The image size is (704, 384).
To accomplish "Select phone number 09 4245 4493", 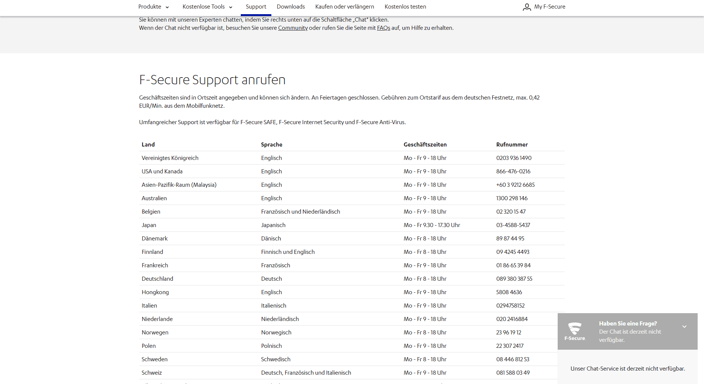I will coord(513,252).
